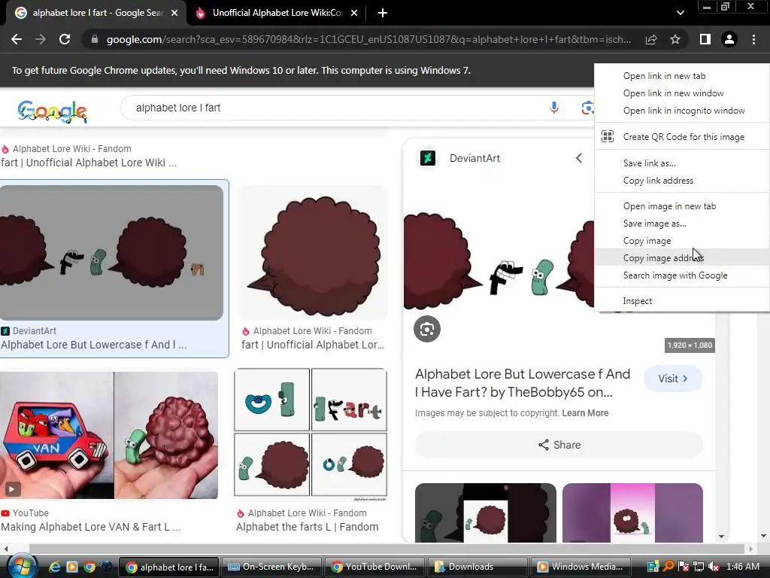
Task: Click the forward navigation arrow
Action: pyautogui.click(x=41, y=39)
